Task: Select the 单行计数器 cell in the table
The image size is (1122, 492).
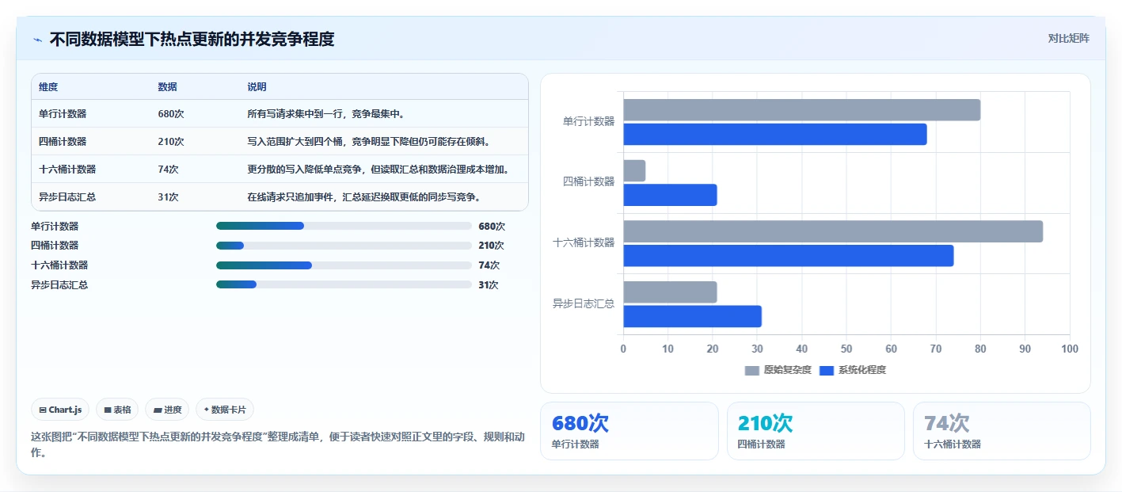Action: click(x=63, y=114)
